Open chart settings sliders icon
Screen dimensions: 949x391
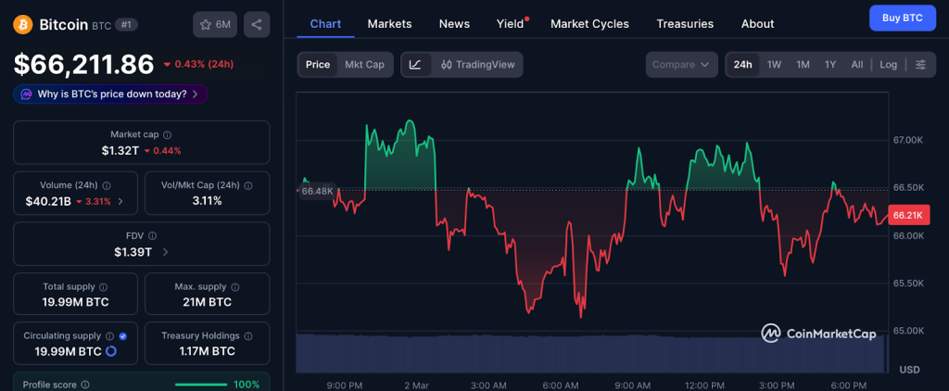tap(920, 65)
